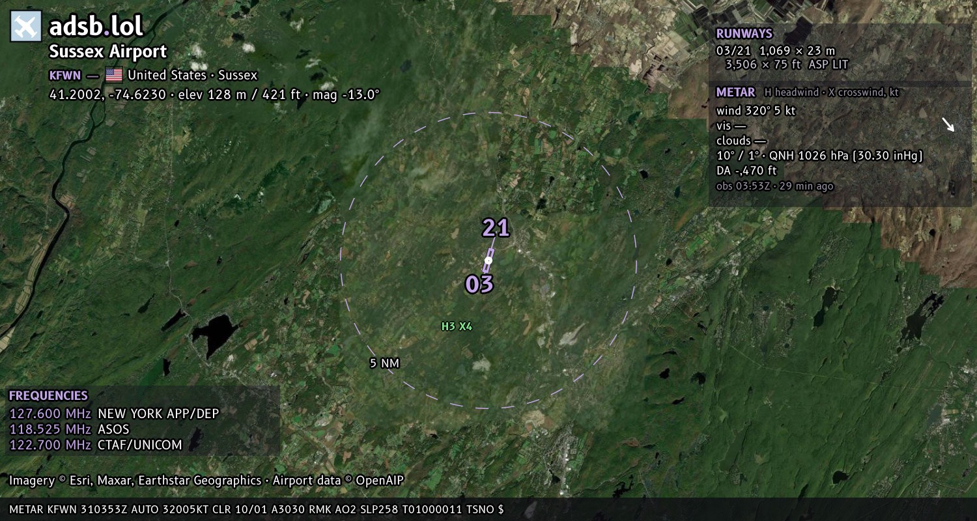Screen dimensions: 977x521
Task: Select the "vis —" visibility line
Action: (731, 126)
